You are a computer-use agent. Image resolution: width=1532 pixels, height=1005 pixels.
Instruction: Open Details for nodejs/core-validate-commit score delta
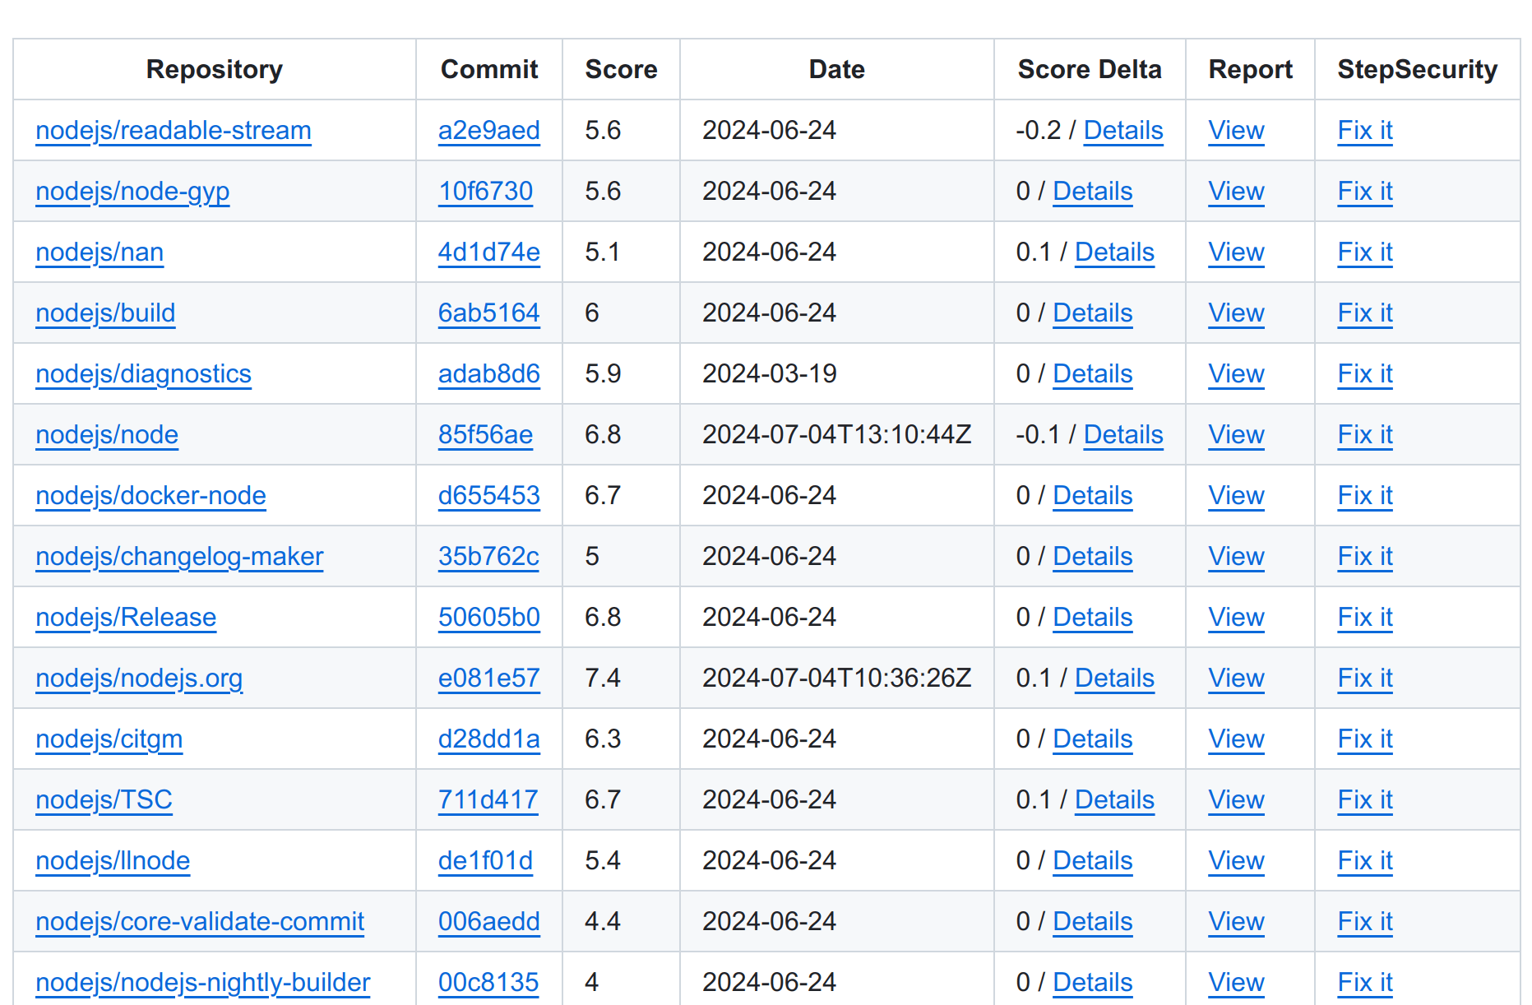click(x=1092, y=922)
